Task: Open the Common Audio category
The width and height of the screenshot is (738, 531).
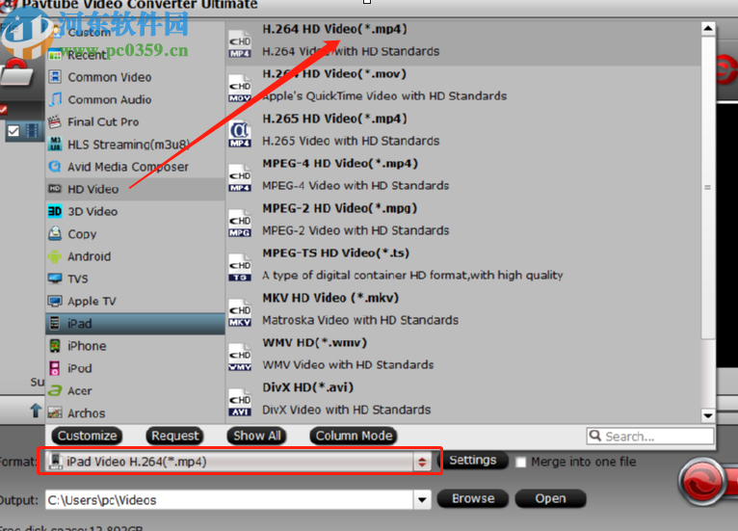Action: coord(135,99)
